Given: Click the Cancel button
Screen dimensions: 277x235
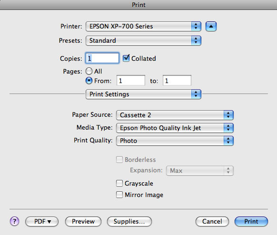Looking at the screenshot, I should (x=212, y=221).
